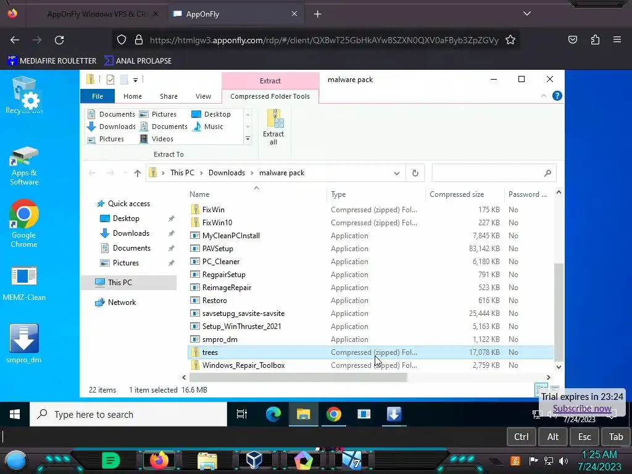Switch to AppOnFly Windows VPS browser tab
This screenshot has height=474, width=632.
[x=97, y=14]
